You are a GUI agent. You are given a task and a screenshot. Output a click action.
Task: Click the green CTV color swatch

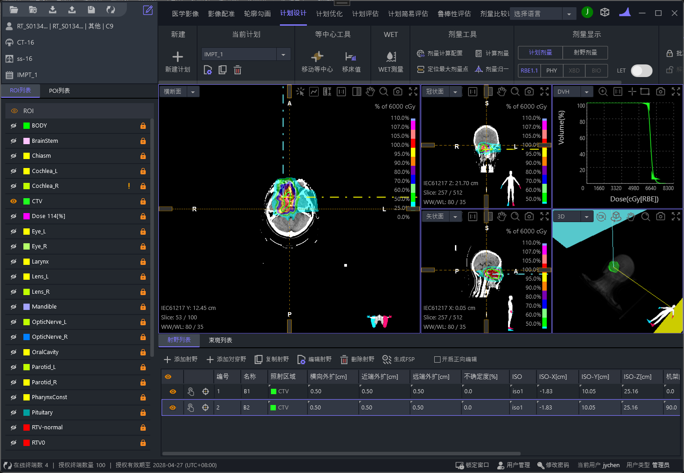coord(27,201)
